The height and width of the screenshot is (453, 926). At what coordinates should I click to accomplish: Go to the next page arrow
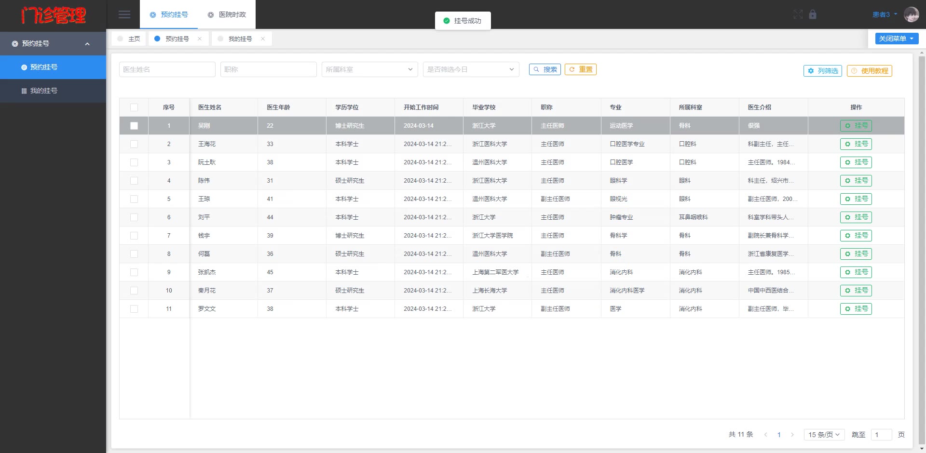click(792, 435)
